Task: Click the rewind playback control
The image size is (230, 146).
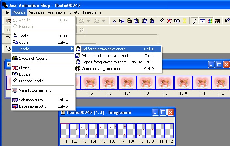Action: point(8,30)
